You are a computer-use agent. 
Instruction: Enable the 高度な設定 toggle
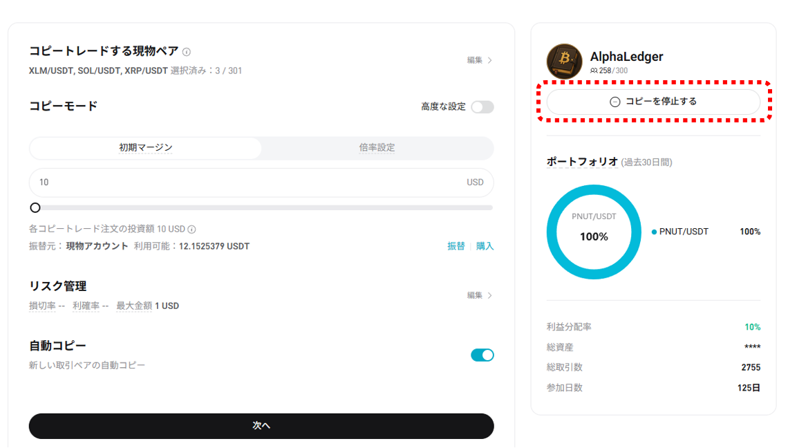482,107
